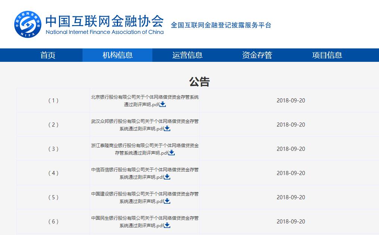Download the 北京银行 statement PDF icon

click(x=163, y=104)
